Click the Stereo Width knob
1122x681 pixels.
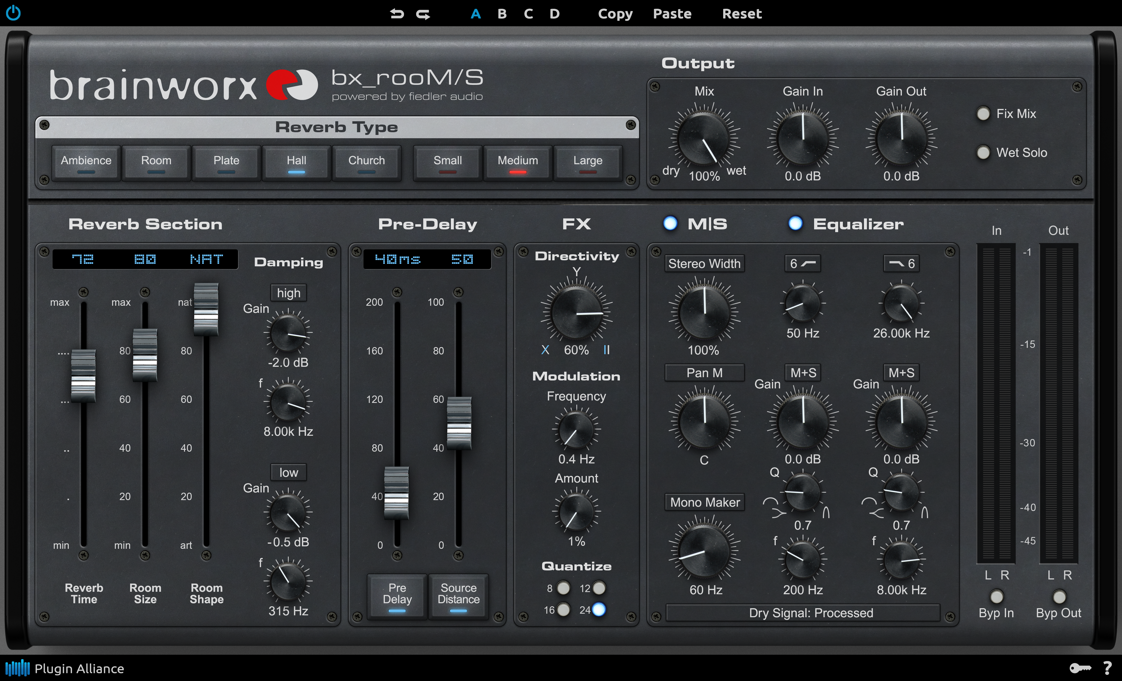(704, 313)
